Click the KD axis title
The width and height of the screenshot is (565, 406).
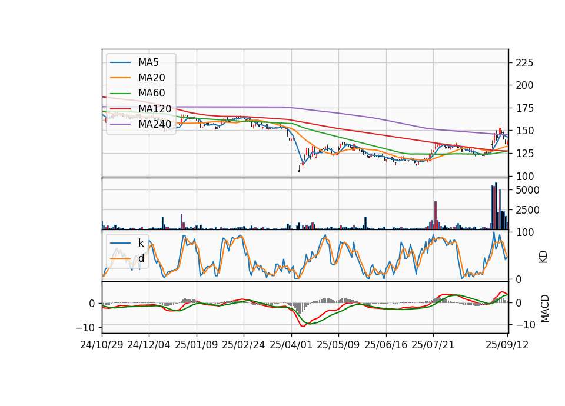tap(543, 257)
